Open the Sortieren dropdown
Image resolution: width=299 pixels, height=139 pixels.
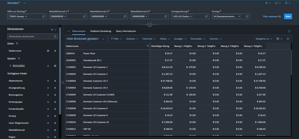132,39
